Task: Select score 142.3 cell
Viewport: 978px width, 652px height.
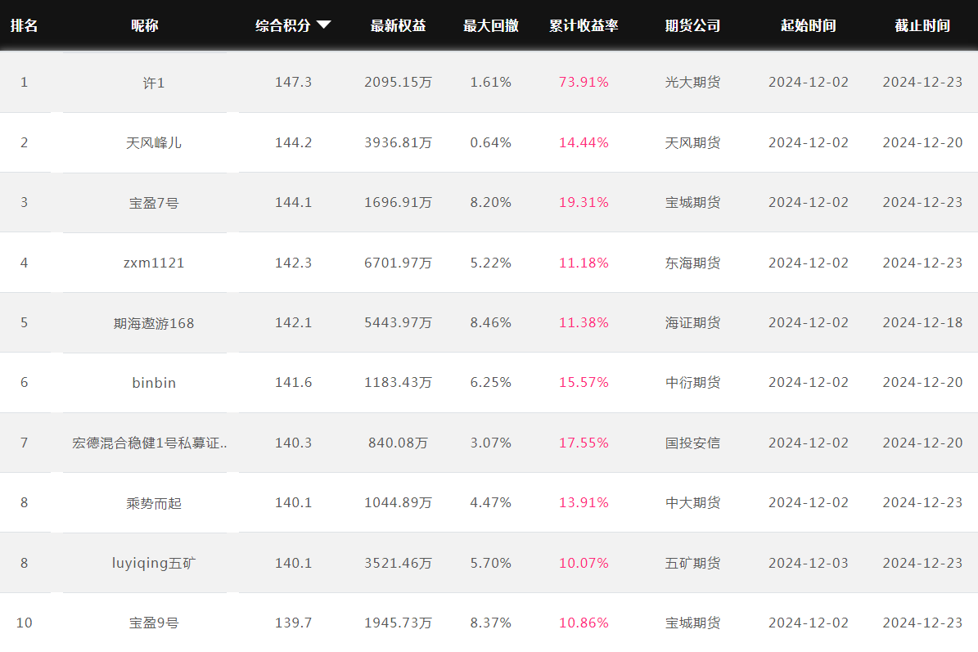Action: pyautogui.click(x=293, y=263)
